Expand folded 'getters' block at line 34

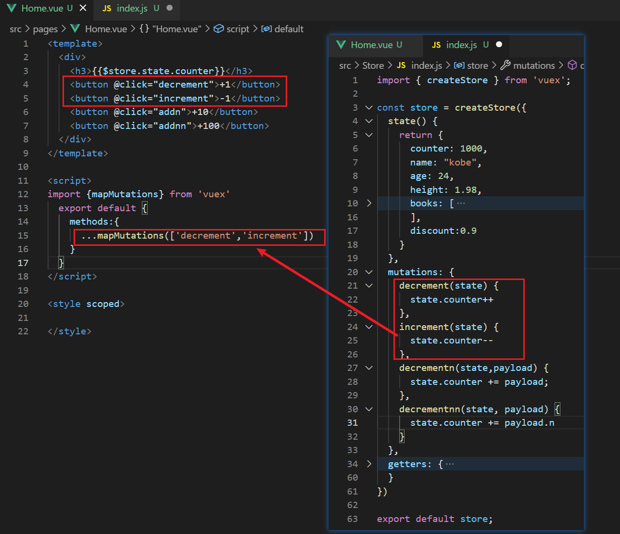point(369,464)
